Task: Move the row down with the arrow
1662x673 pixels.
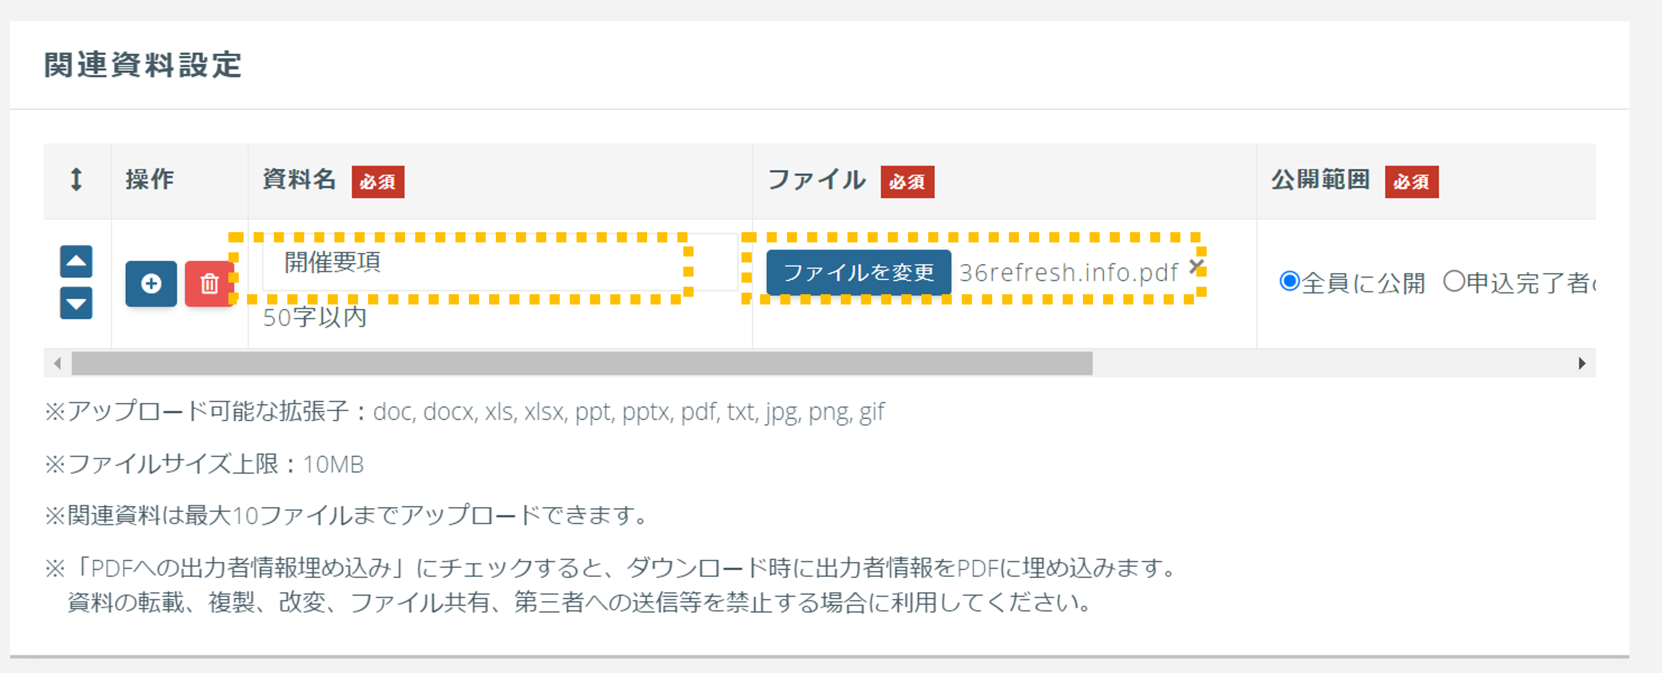Action: (x=76, y=303)
